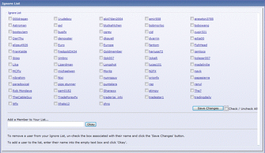Image resolution: width=265 pixels, height=153 pixels.
Task: Click the Save Changes button
Action: coord(208,108)
